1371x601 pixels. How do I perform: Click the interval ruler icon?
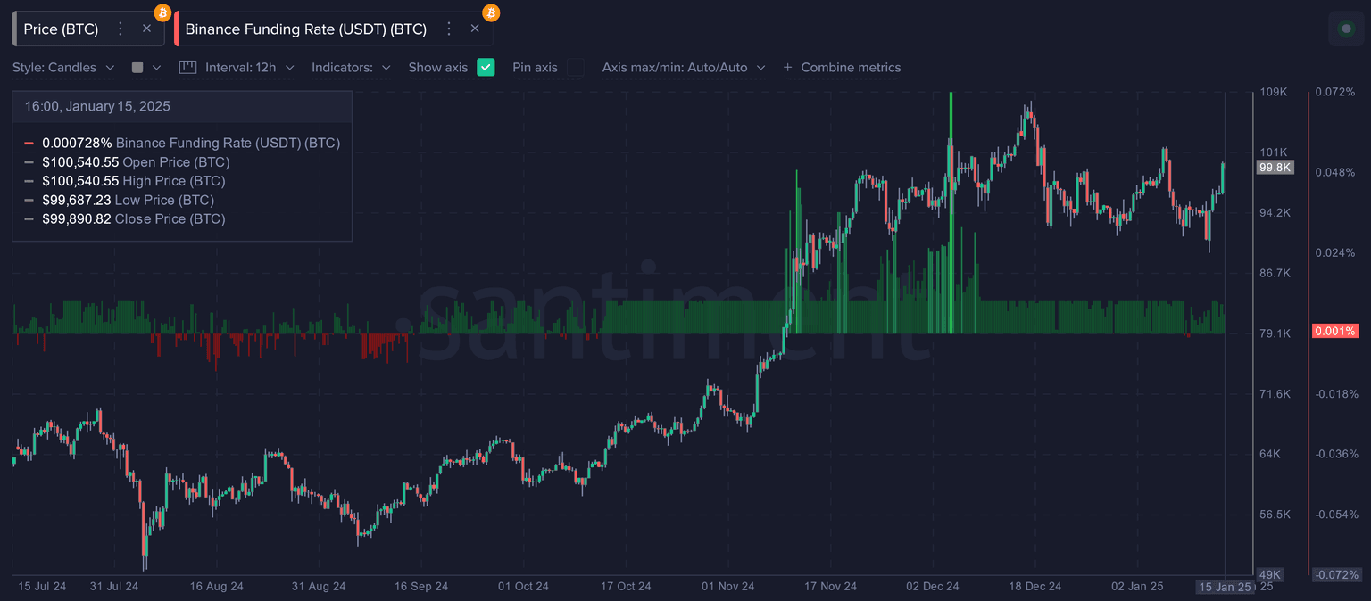pyautogui.click(x=187, y=67)
